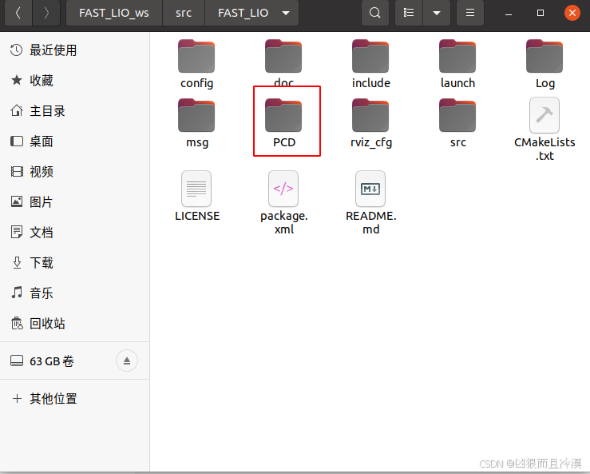Eject the 63 GB volume
This screenshot has height=474, width=590.
point(127,360)
